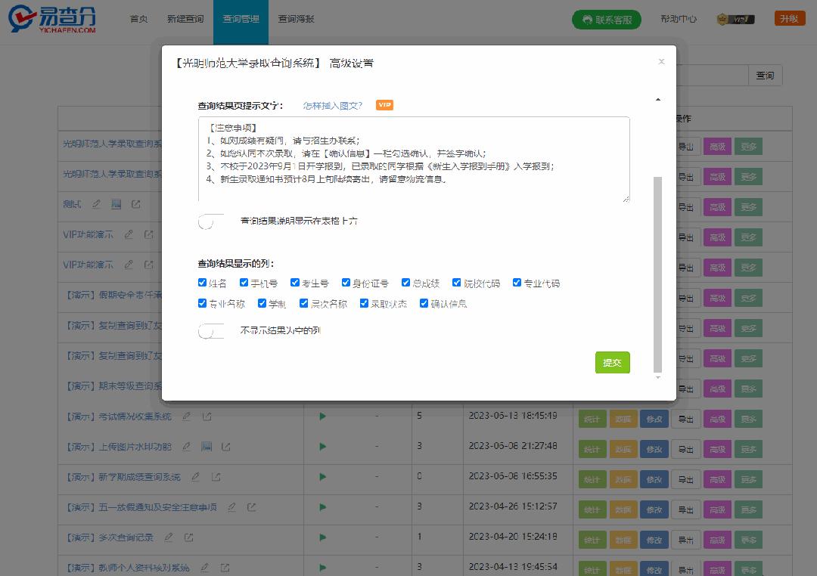This screenshot has width=817, height=576.
Task: Uncheck the 姓名 column checkbox
Action: pyautogui.click(x=202, y=283)
